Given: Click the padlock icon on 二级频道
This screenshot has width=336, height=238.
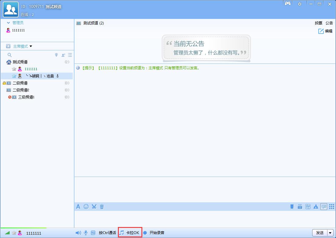Looking at the screenshot, I should 4,83.
